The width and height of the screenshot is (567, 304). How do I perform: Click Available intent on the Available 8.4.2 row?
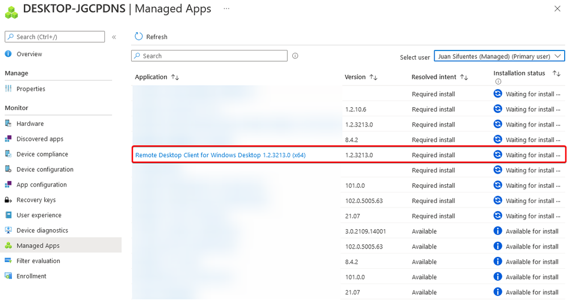pyautogui.click(x=424, y=261)
